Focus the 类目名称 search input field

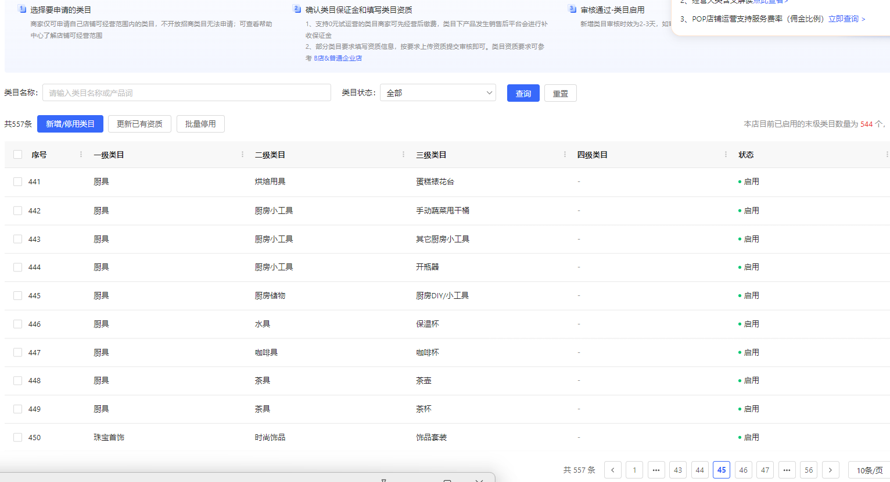[x=186, y=93]
